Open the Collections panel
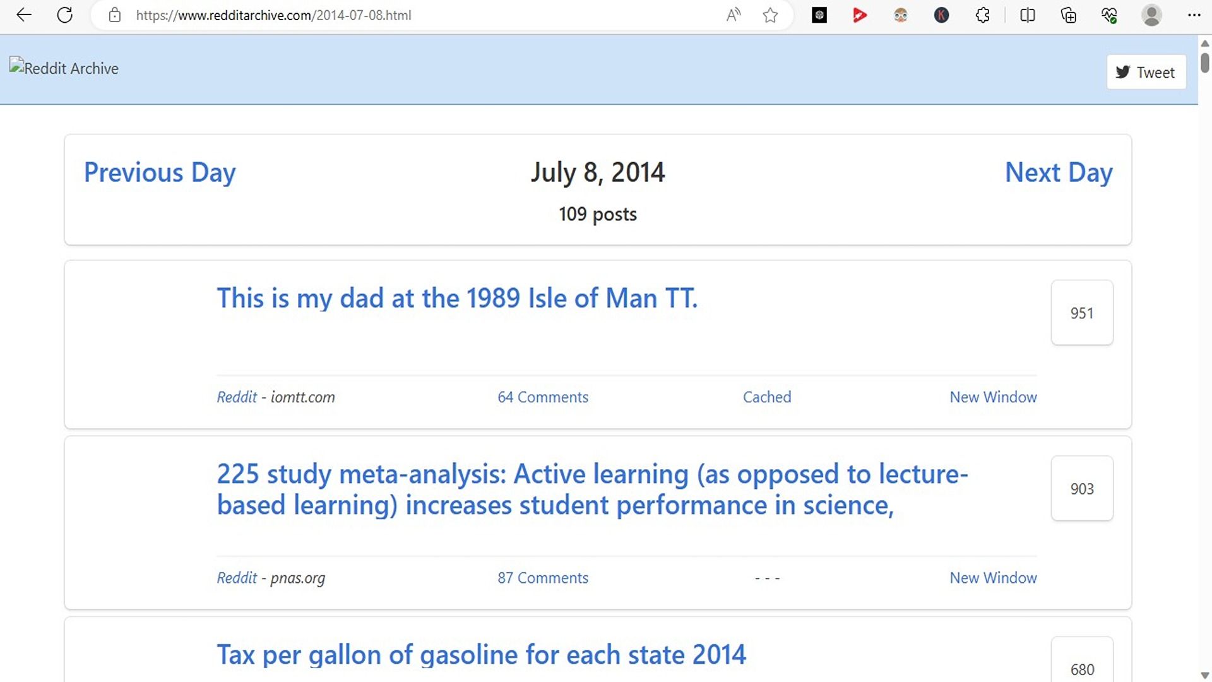Viewport: 1212px width, 682px height. tap(1068, 15)
